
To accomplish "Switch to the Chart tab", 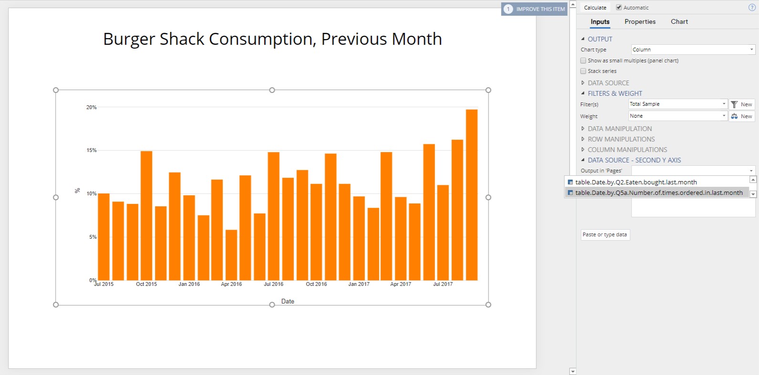I will [679, 21].
